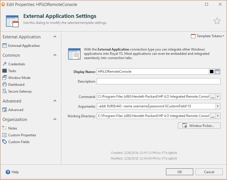Click the black color swatch
The width and height of the screenshot is (227, 180).
tap(212, 72)
